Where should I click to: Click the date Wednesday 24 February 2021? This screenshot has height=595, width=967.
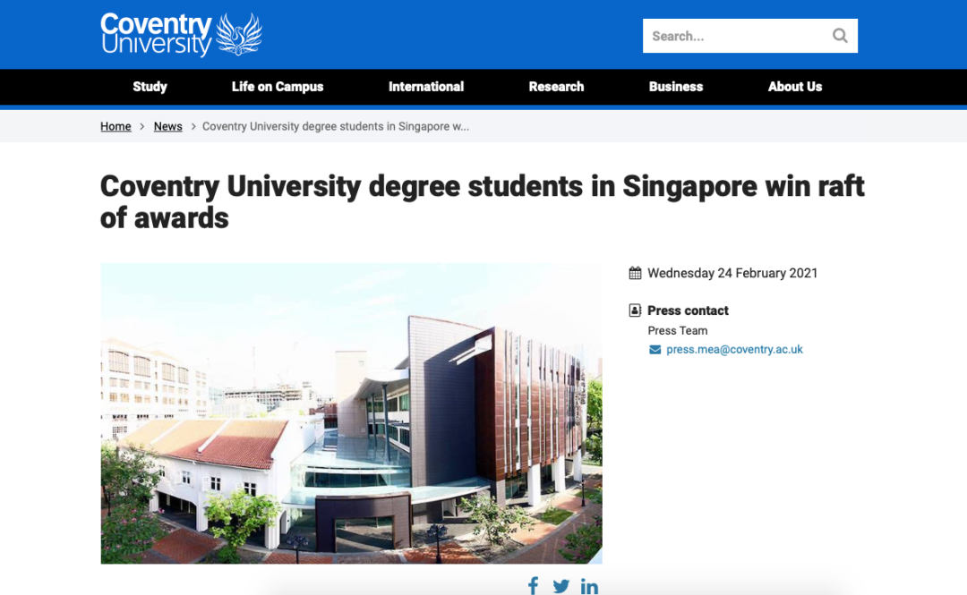[732, 273]
